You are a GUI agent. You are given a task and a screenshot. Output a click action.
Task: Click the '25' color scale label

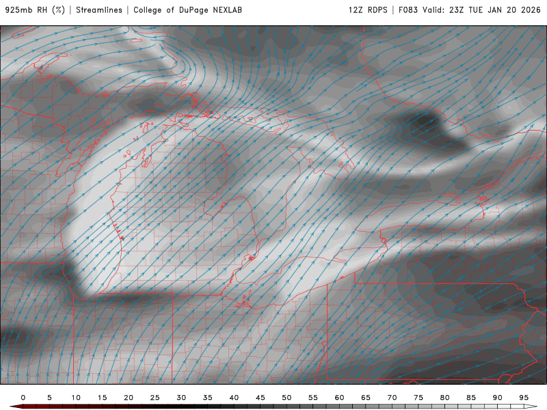(x=155, y=398)
